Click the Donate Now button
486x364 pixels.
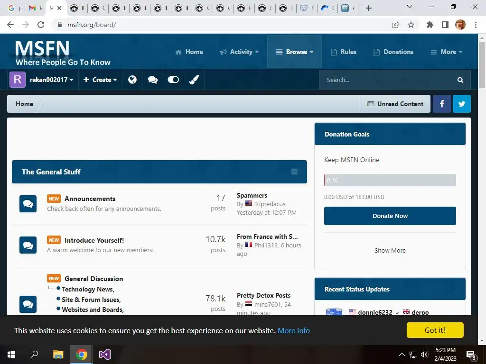coord(390,216)
